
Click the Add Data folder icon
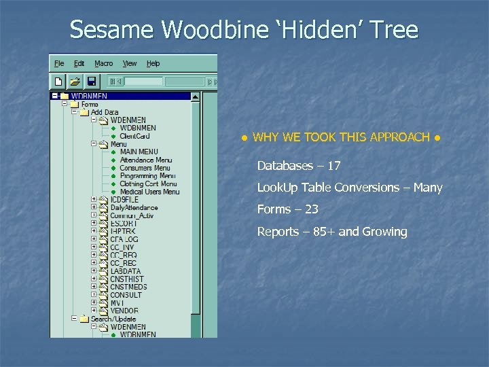(84, 112)
